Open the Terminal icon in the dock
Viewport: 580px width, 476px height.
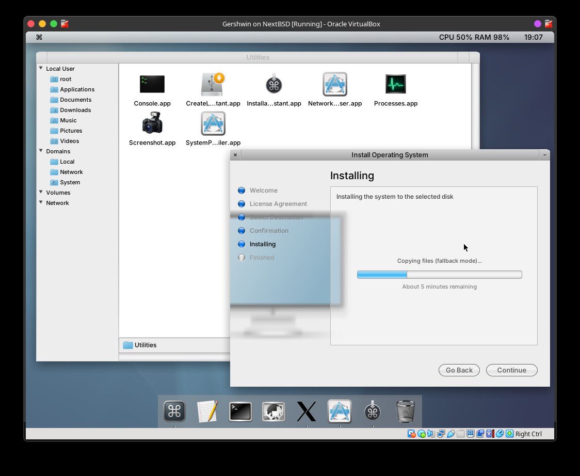(240, 411)
